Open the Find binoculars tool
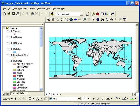Image resolution: width=140 pixels, height=106 pixels. [x=102, y=19]
